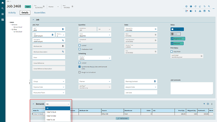217x122 pixels.
Task: Click the Undo icon in the toolbar
Action: click(x=204, y=6)
